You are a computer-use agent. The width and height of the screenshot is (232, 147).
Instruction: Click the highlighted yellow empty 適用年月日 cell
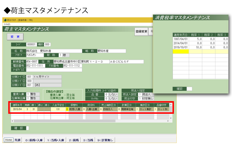click(x=180, y=51)
